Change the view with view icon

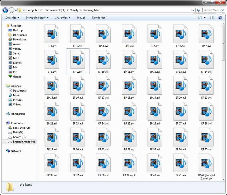pos(200,18)
